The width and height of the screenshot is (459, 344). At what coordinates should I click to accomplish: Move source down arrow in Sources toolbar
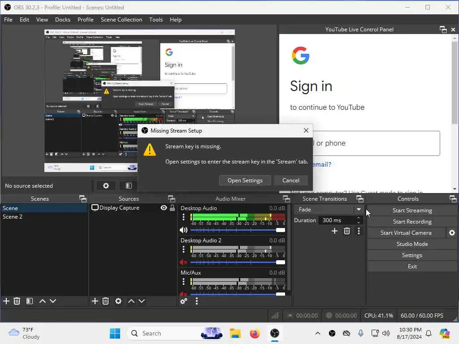[x=142, y=301]
